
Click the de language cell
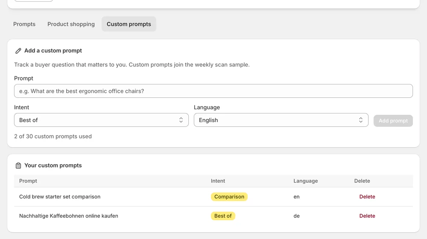coord(297,216)
